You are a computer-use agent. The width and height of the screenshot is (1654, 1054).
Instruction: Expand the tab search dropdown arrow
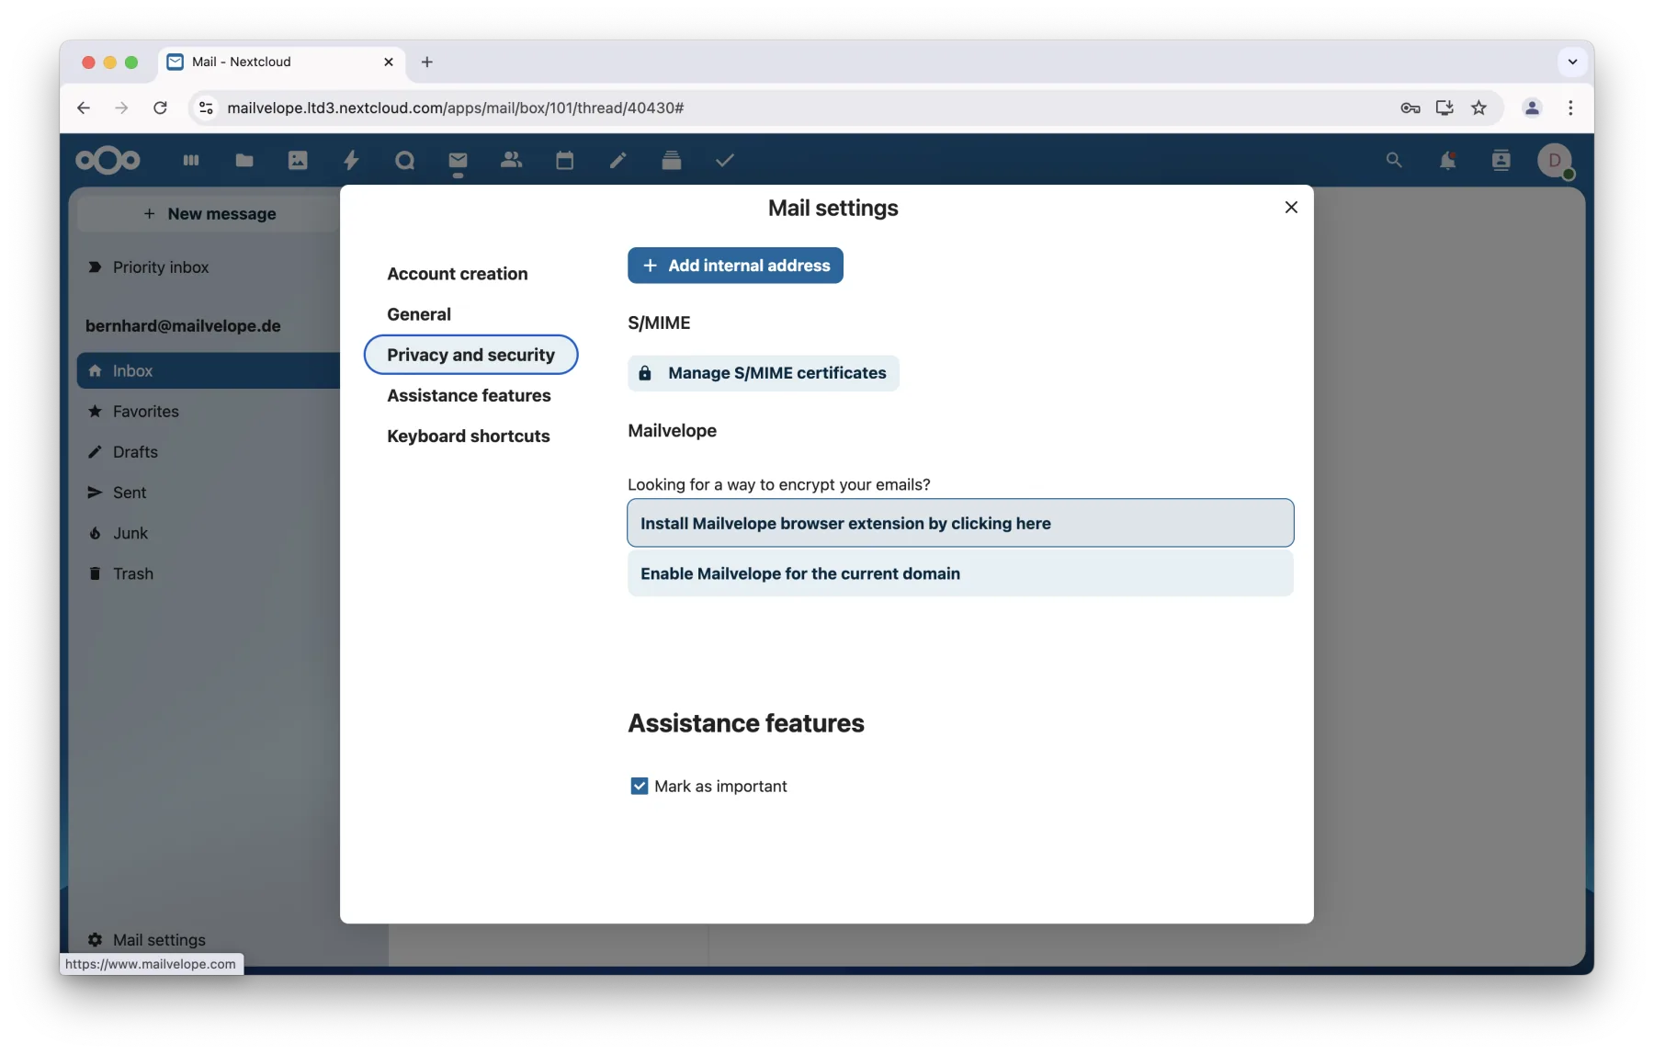(1572, 62)
